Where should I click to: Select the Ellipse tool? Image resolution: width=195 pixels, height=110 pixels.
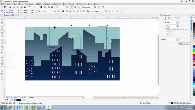(x=2, y=40)
